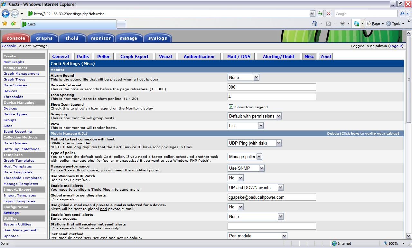Open Device Types in sidebar
412x248 pixels.
[x=15, y=114]
